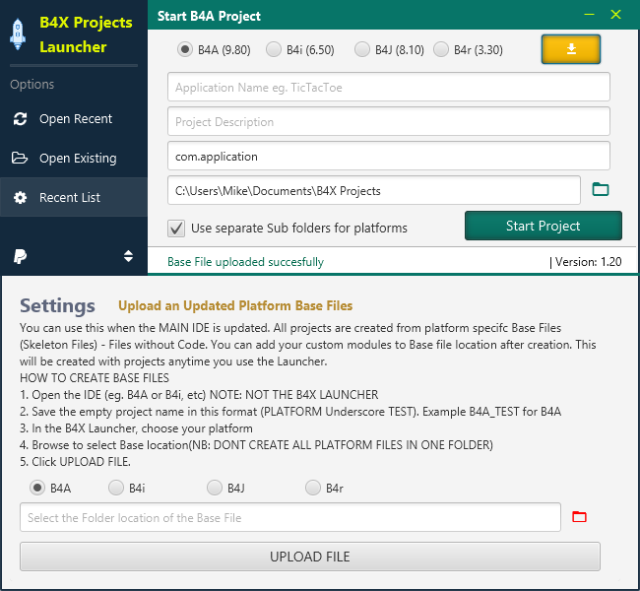Click the Project Description input field
Screen dimensions: 640x591
389,121
